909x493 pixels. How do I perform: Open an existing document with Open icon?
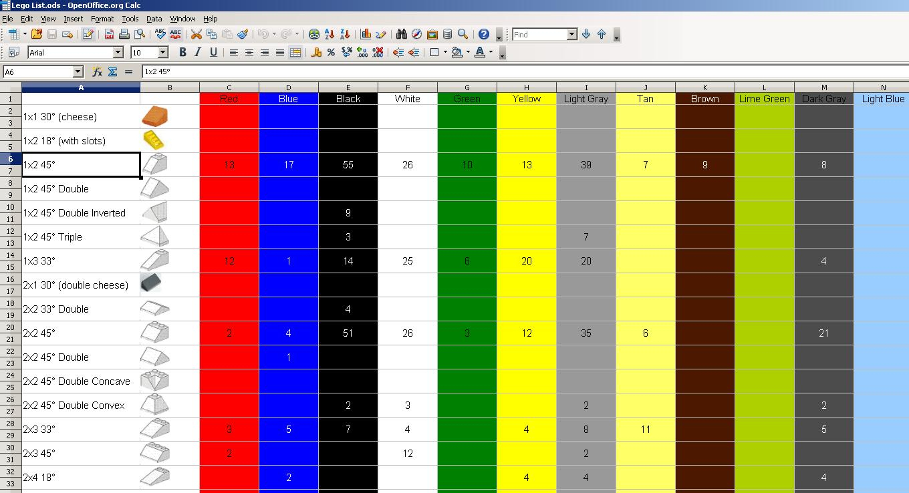(36, 34)
